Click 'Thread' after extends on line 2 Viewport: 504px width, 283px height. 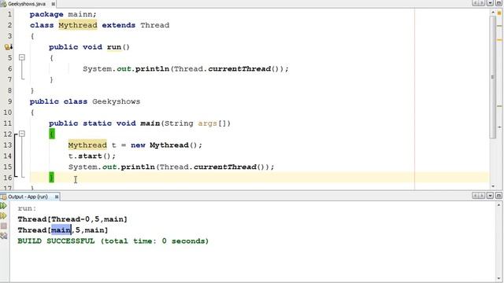click(154, 25)
